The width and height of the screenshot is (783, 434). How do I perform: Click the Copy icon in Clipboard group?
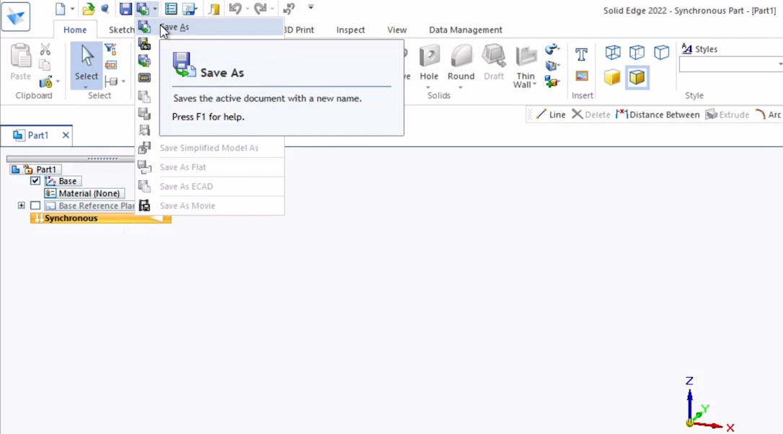pos(45,65)
